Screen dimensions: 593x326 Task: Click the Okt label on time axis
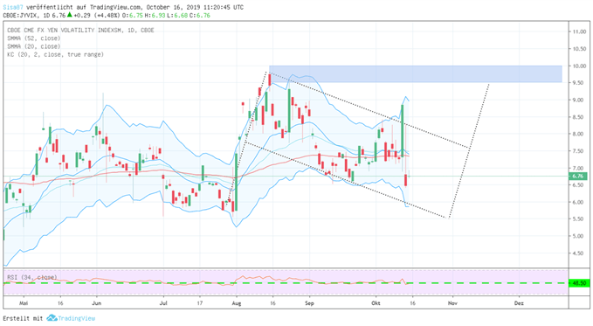[376, 303]
